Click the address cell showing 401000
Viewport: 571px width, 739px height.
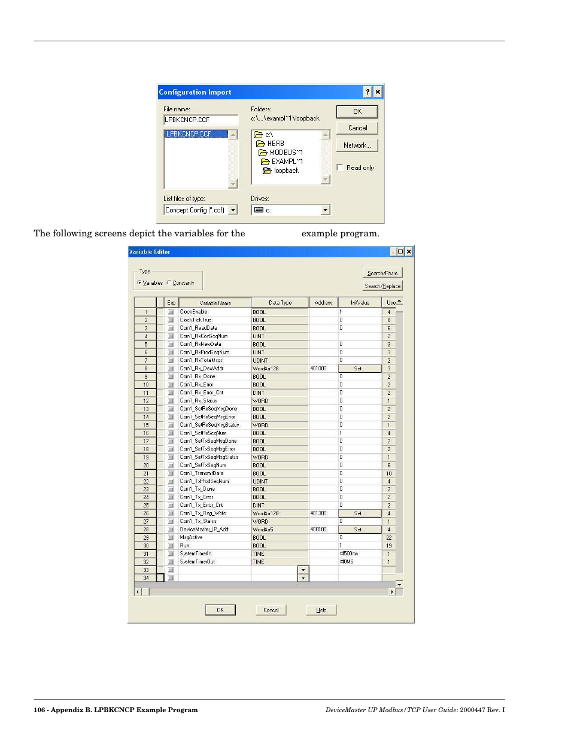(x=324, y=369)
